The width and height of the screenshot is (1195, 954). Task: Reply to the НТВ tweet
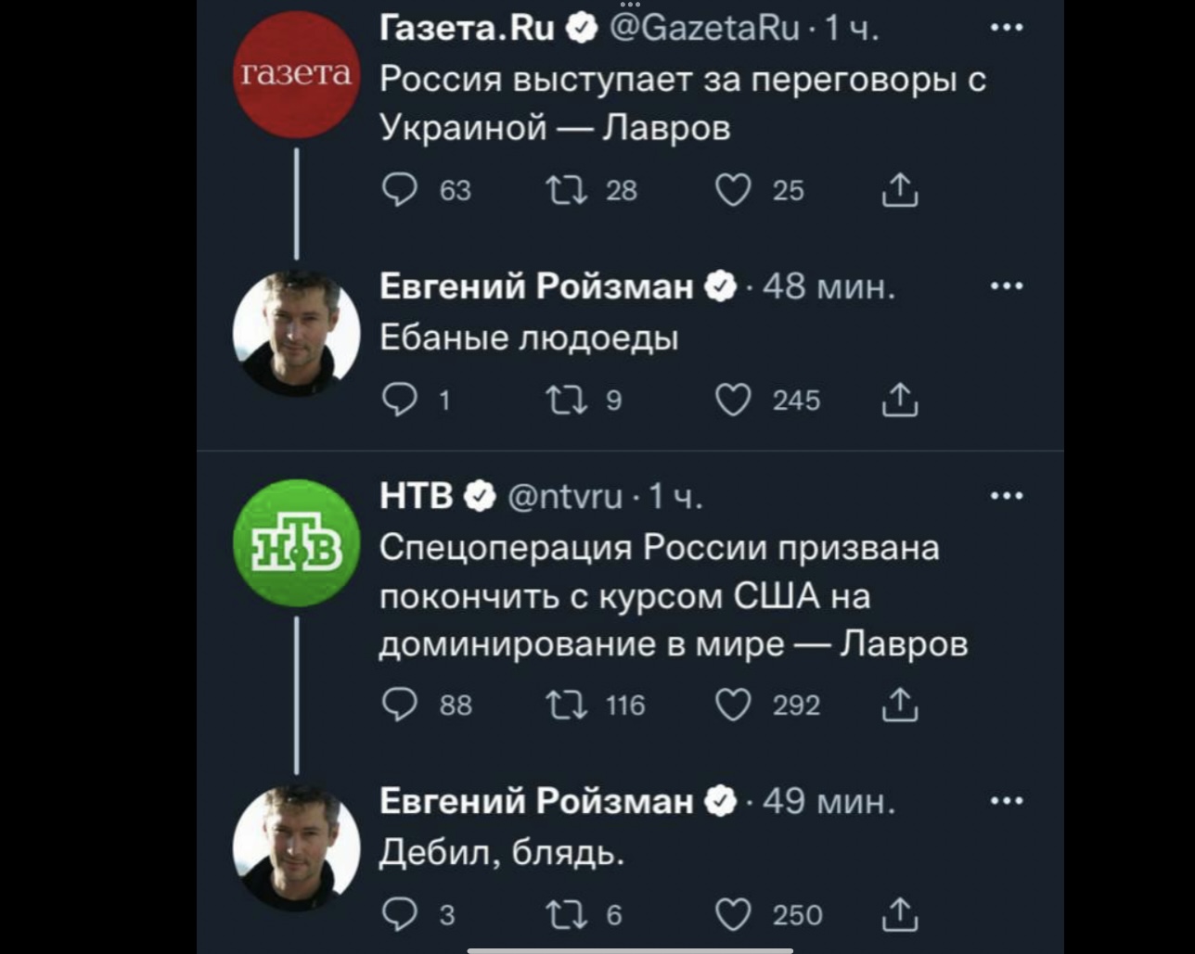pyautogui.click(x=400, y=706)
